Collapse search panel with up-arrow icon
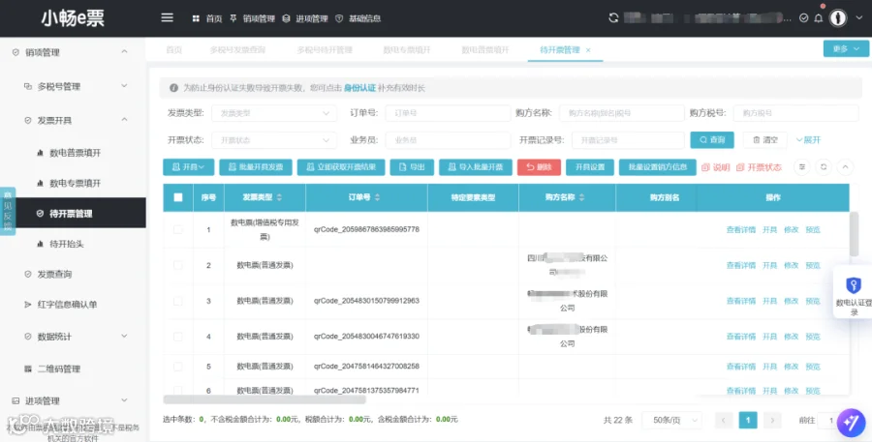This screenshot has width=872, height=442. pyautogui.click(x=845, y=166)
